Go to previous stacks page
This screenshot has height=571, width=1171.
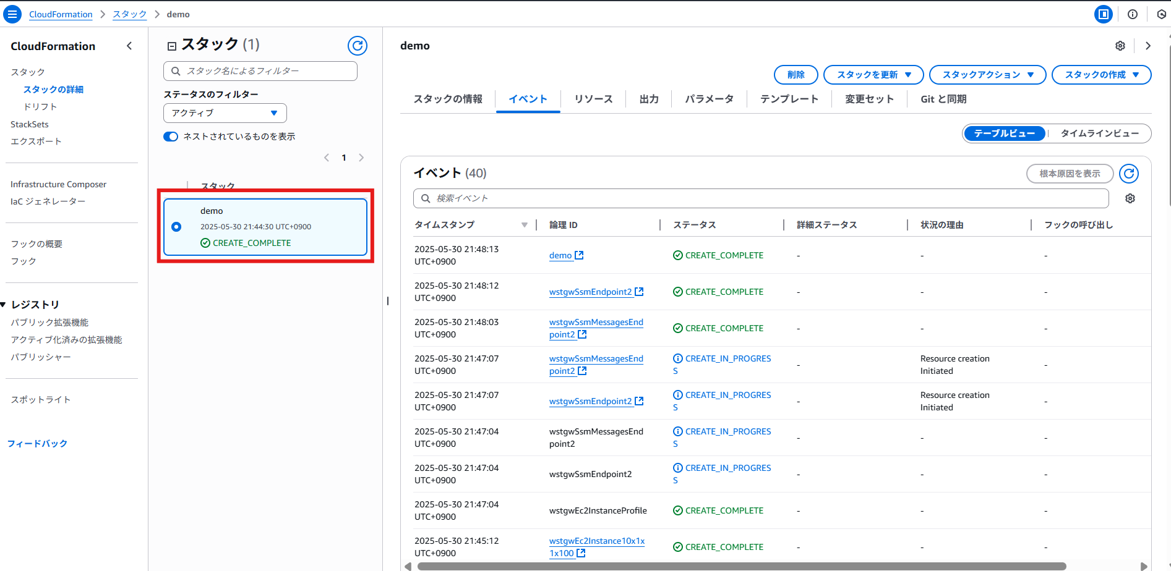(x=327, y=158)
